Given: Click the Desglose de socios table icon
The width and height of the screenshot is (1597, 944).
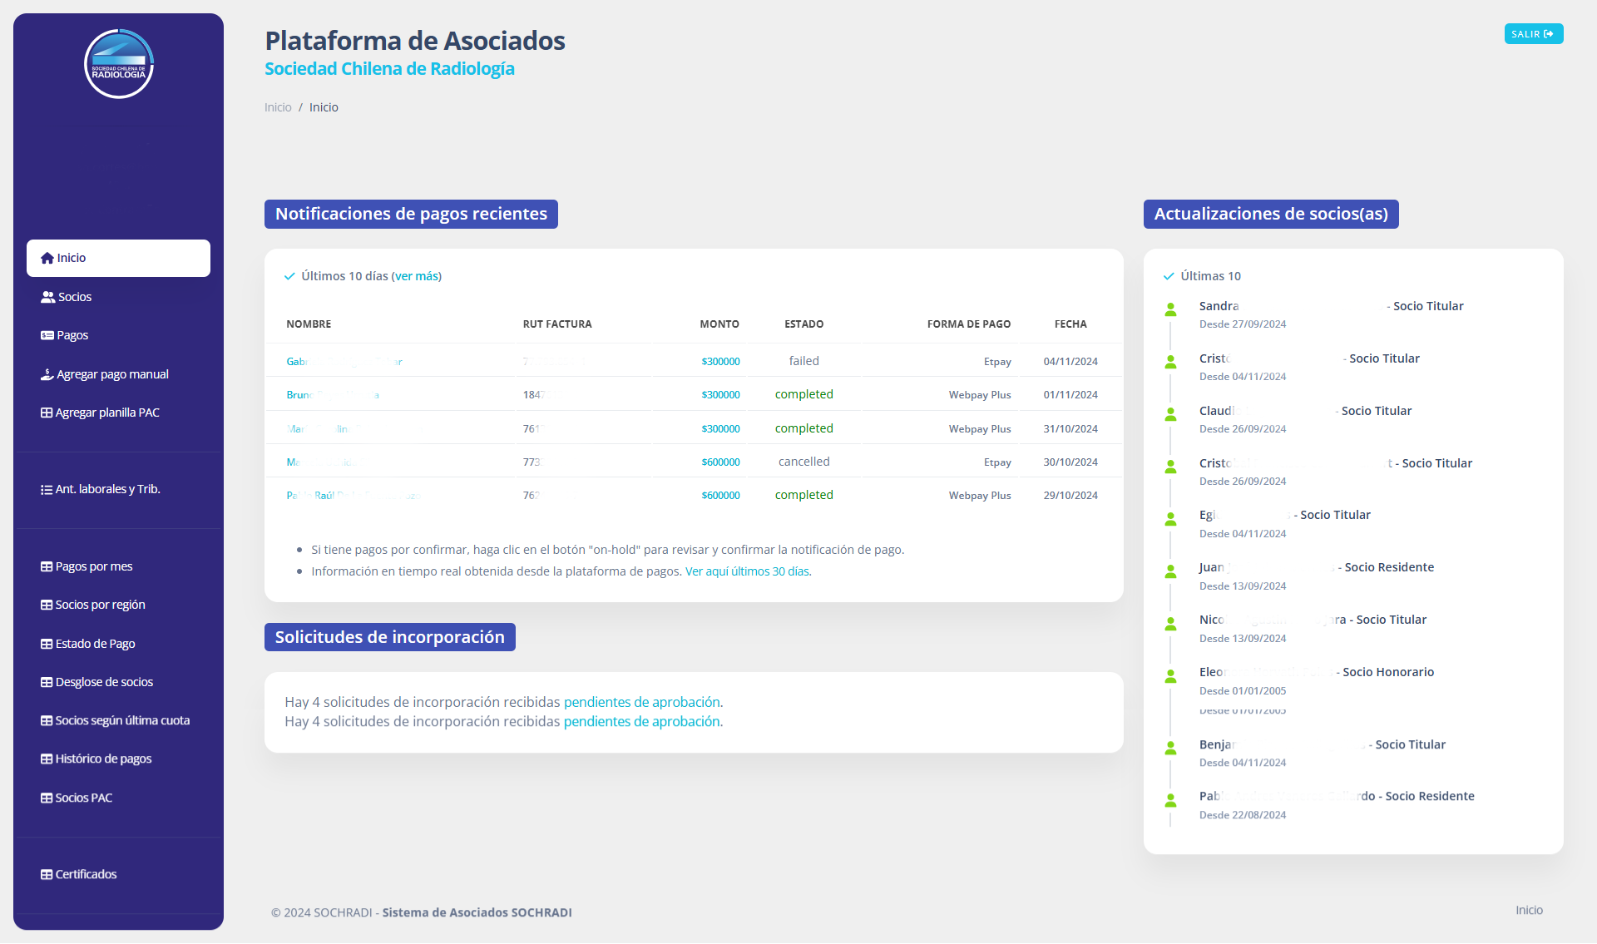Looking at the screenshot, I should tap(47, 682).
